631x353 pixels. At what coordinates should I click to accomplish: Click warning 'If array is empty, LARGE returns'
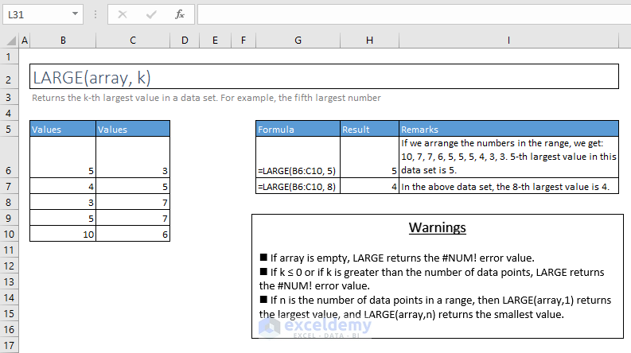(x=397, y=258)
